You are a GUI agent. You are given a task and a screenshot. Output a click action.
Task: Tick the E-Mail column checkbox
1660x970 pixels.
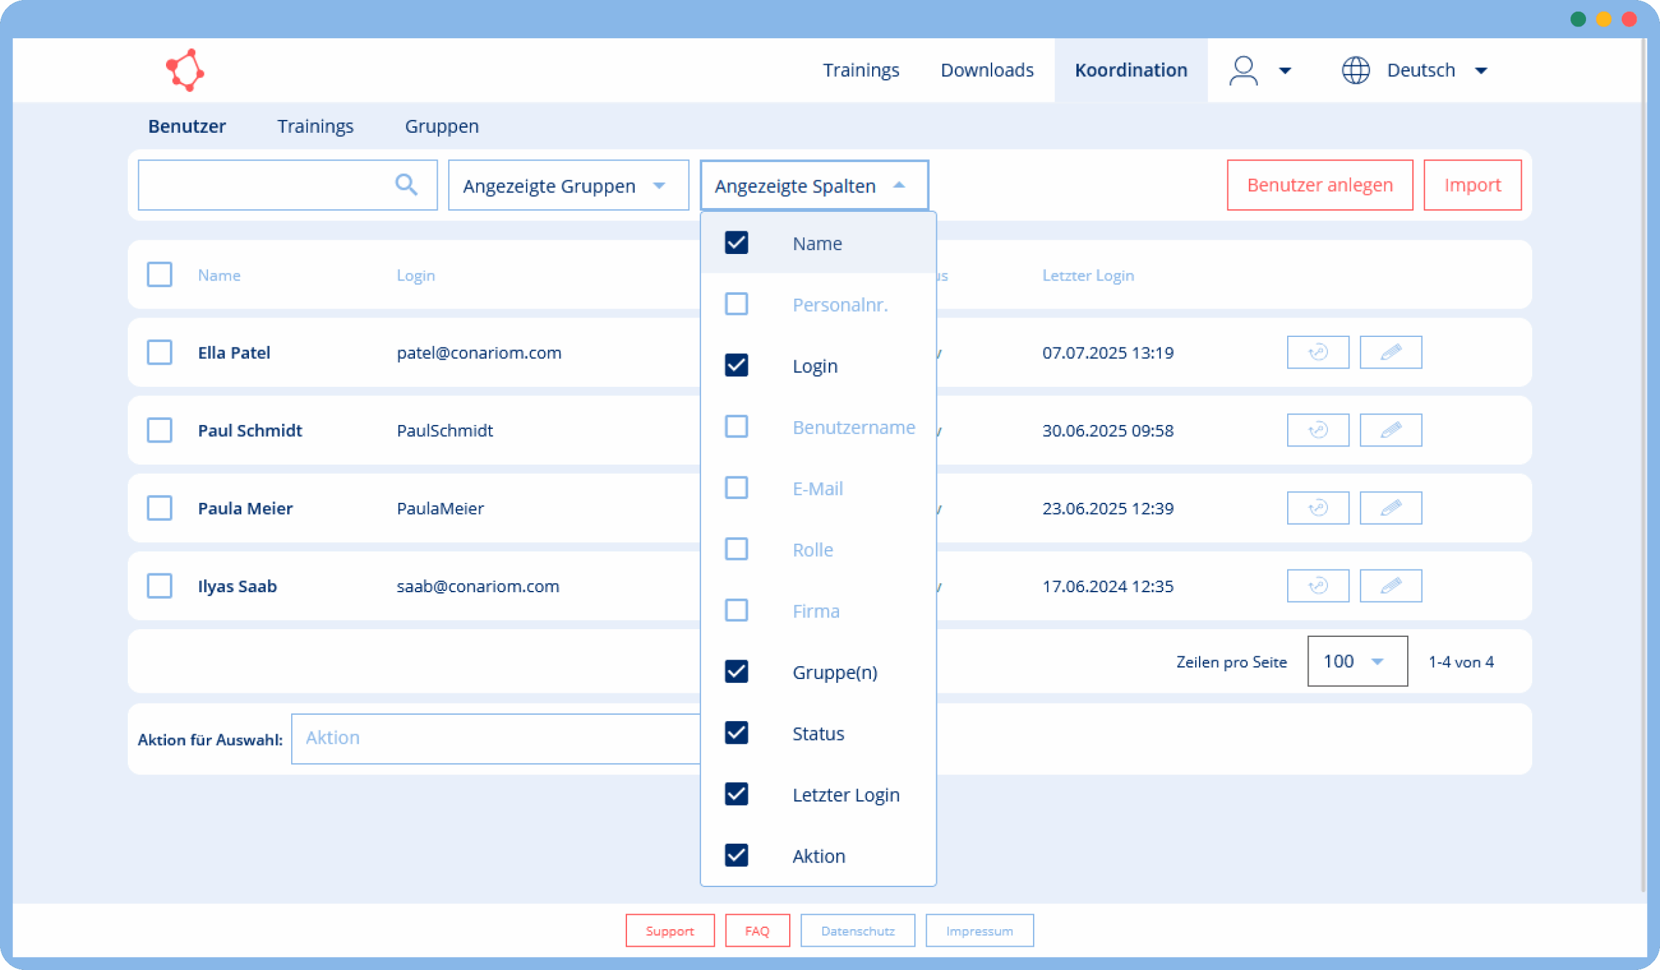click(736, 488)
